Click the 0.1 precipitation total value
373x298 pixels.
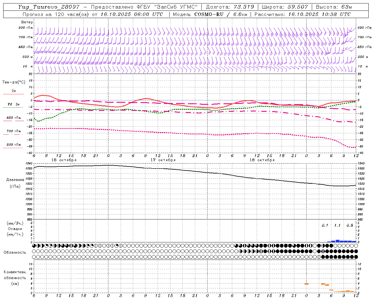coord(325,226)
